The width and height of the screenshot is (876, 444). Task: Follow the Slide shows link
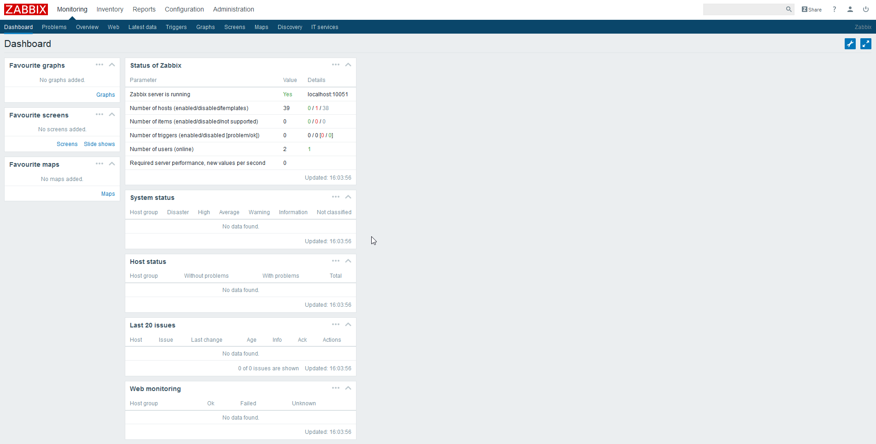pyautogui.click(x=99, y=144)
